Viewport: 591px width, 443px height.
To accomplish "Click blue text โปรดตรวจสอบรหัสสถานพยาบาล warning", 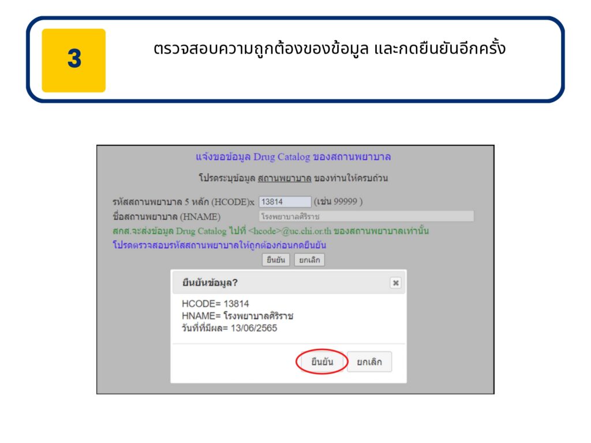I will (223, 245).
